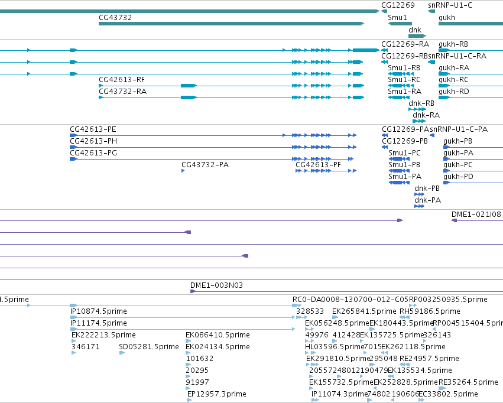The image size is (503, 403).
Task: Select the CG42613-PF protein label
Action: point(318,165)
